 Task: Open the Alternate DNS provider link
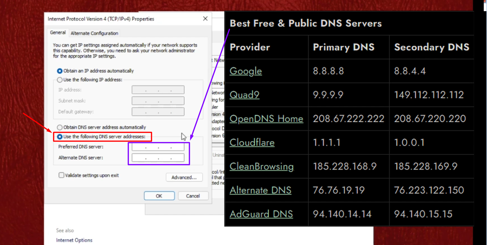coord(260,190)
